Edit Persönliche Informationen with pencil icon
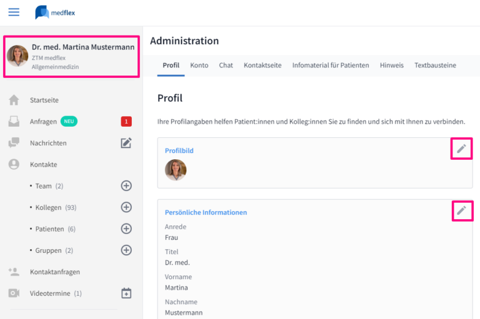 (x=461, y=210)
